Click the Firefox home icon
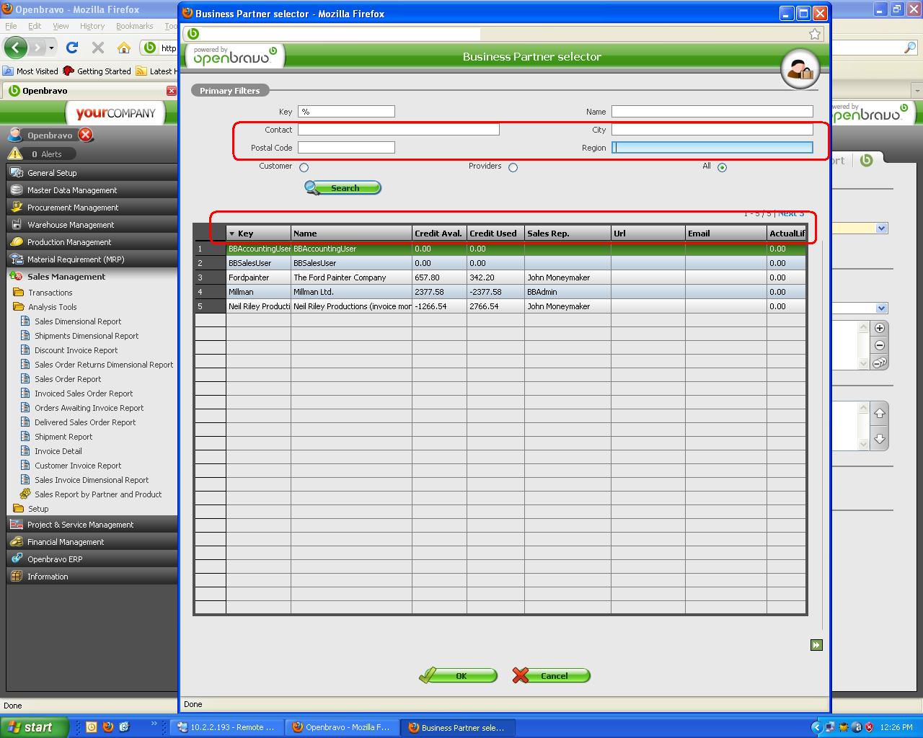 pyautogui.click(x=124, y=48)
